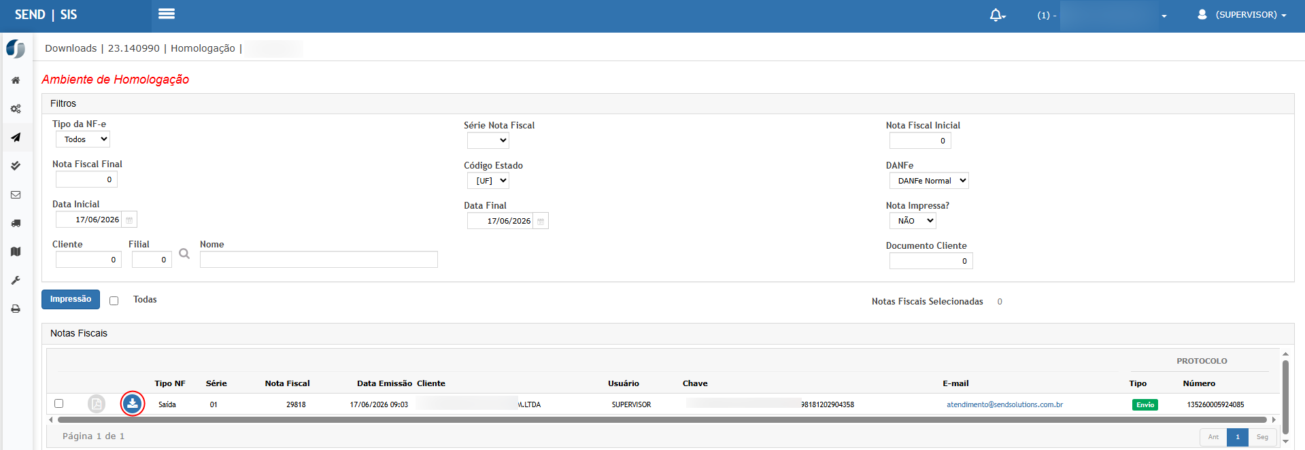
Task: Toggle the Todas checkbox
Action: point(114,300)
